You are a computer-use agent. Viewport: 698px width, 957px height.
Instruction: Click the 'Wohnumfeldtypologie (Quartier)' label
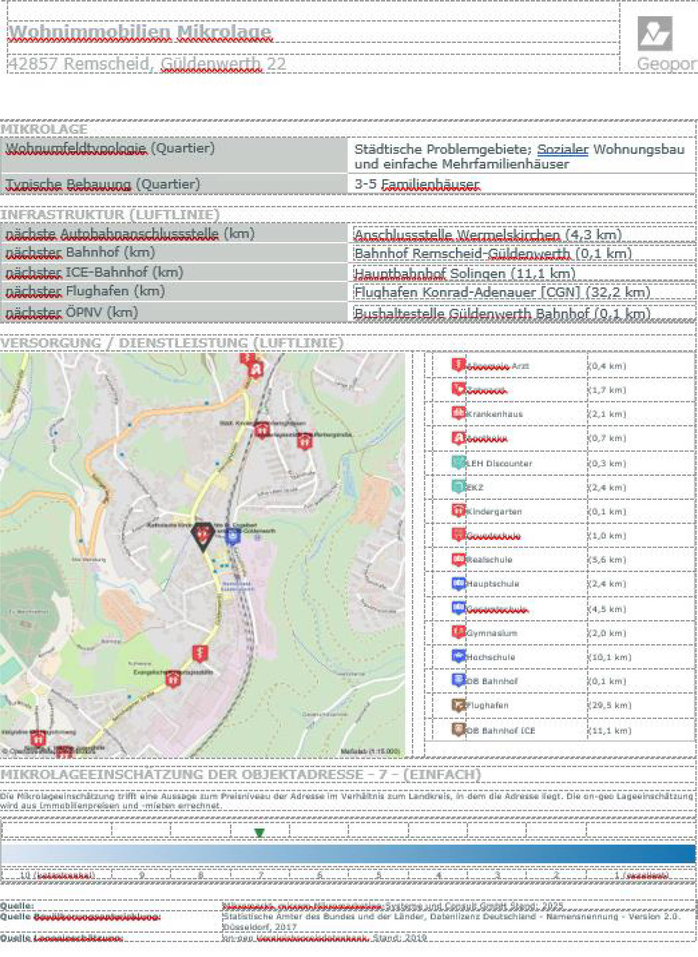(110, 148)
